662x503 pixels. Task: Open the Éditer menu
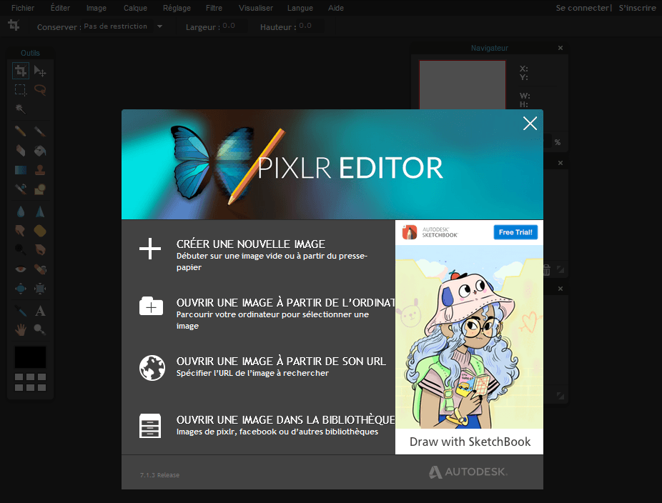[60, 8]
